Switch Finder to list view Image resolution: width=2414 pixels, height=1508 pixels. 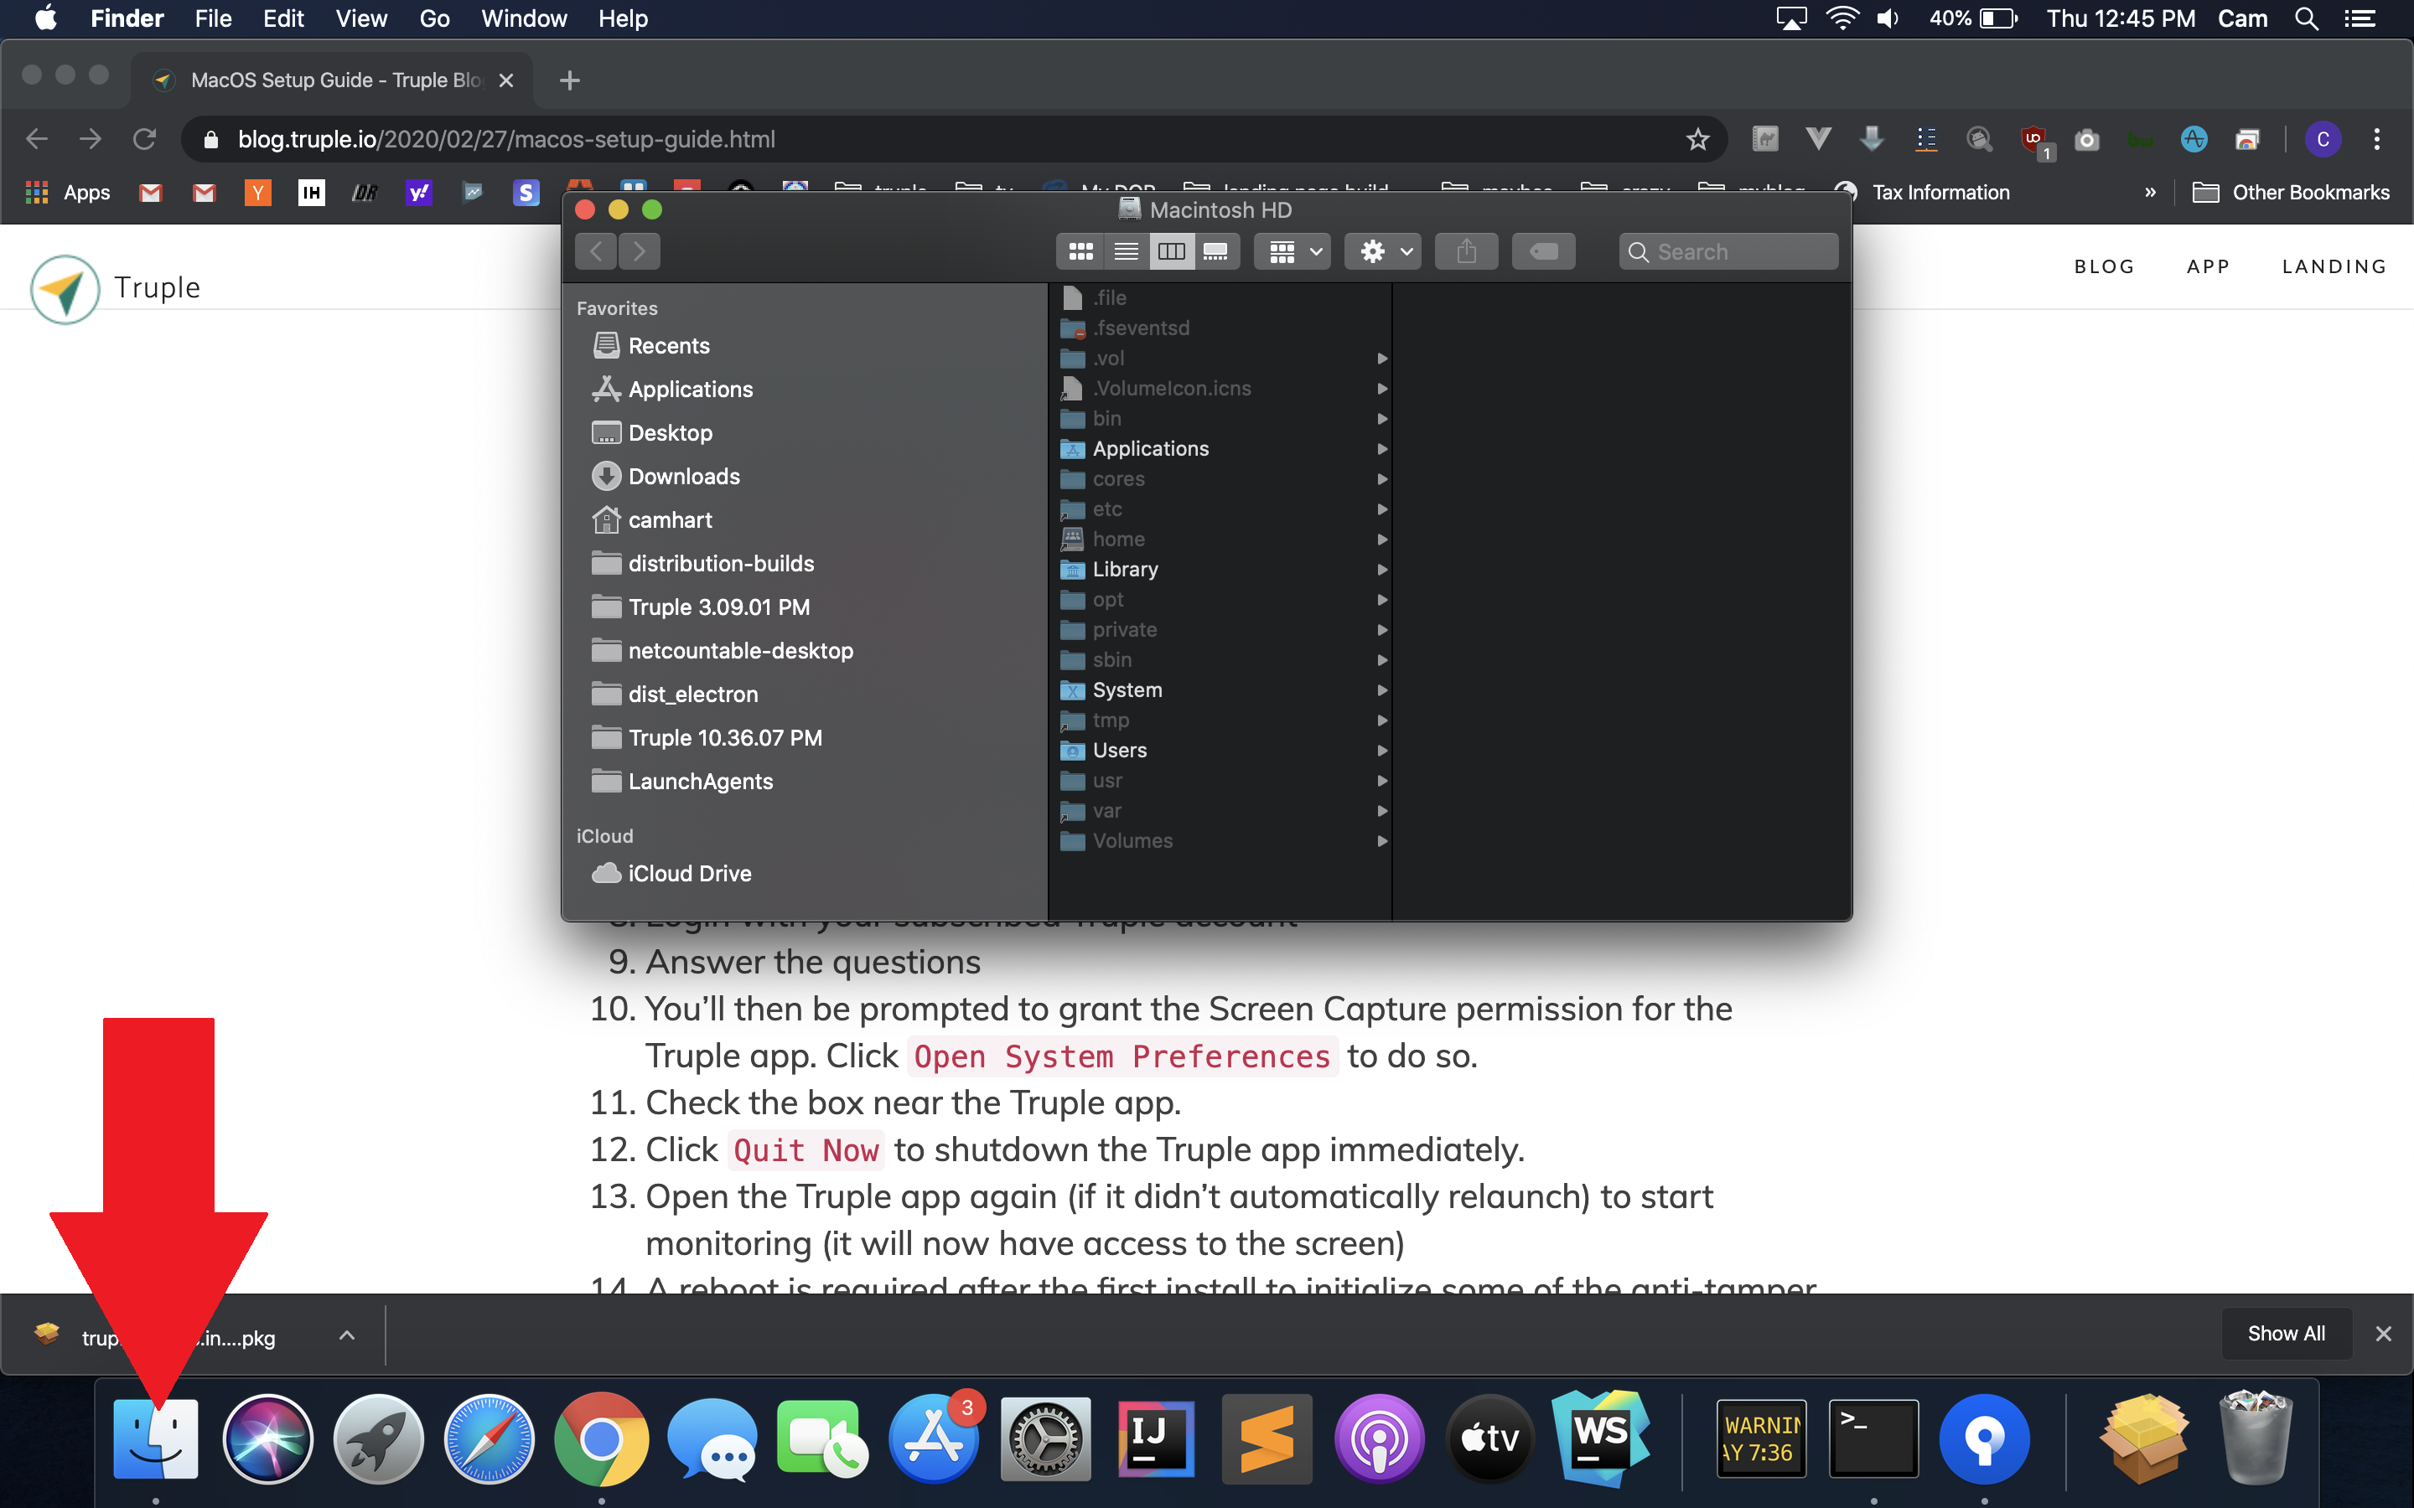coord(1127,250)
